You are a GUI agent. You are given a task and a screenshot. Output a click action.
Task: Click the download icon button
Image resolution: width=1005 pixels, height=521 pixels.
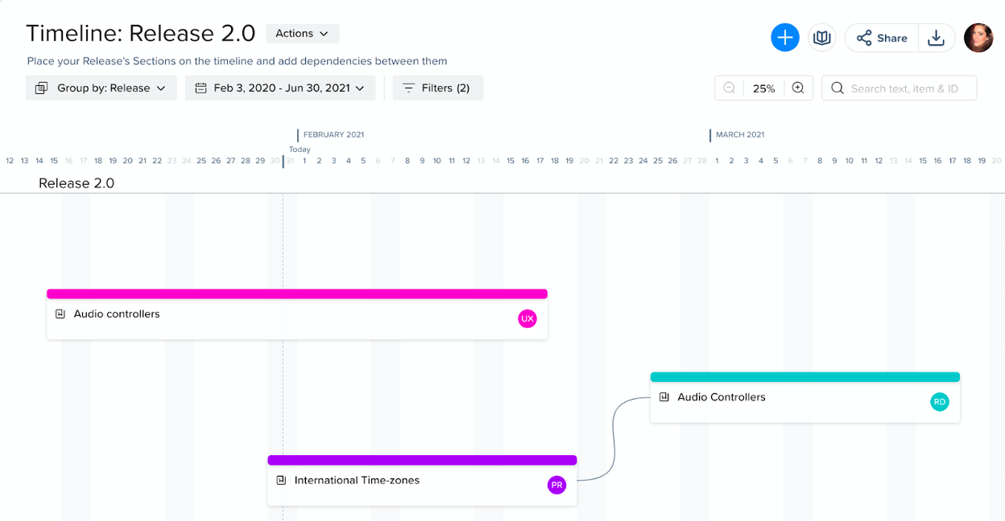(x=936, y=38)
